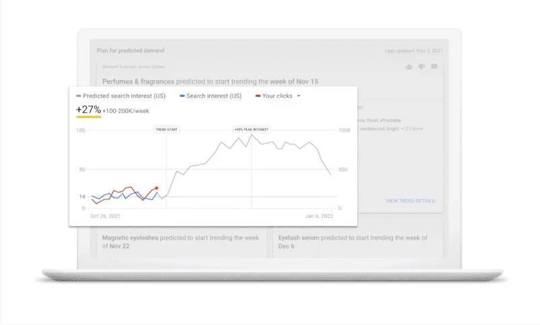Click the red endpoint dot on clicks line
The image size is (540, 325).
[157, 188]
